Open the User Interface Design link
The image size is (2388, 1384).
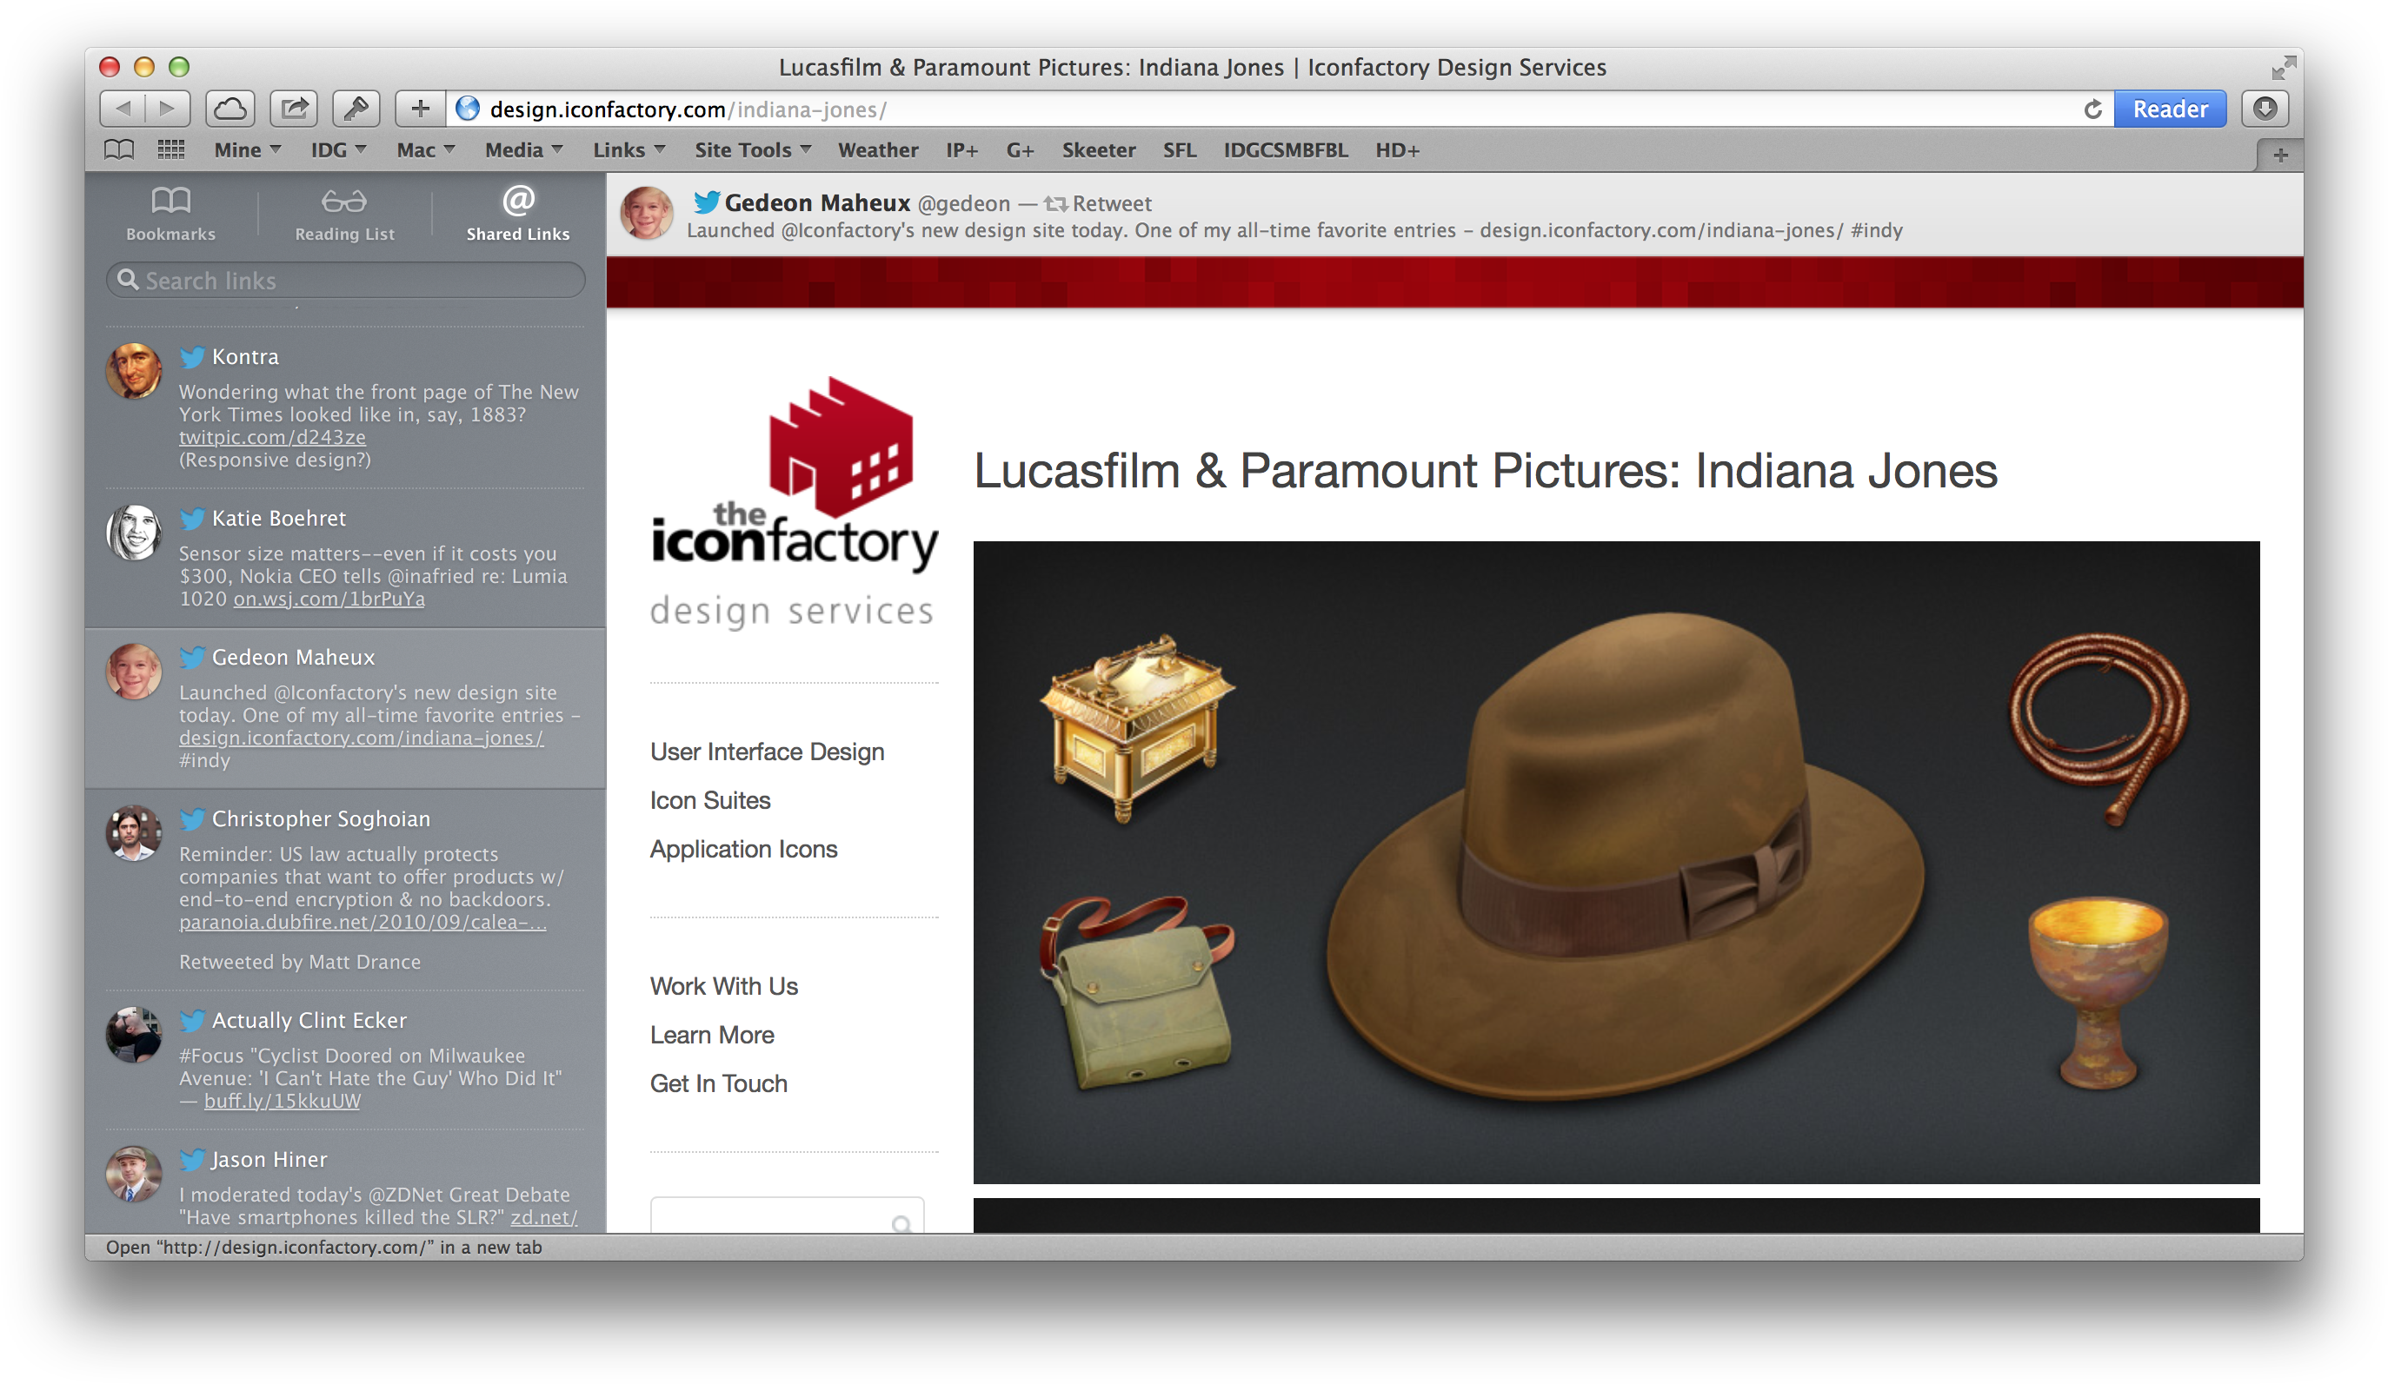click(767, 752)
